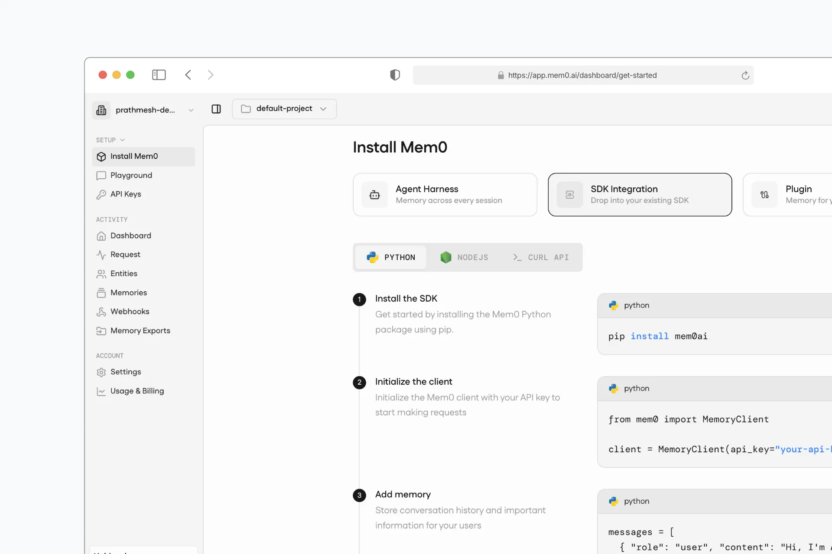This screenshot has height=554, width=832.
Task: Go forward with the browser forward arrow
Action: coord(211,75)
